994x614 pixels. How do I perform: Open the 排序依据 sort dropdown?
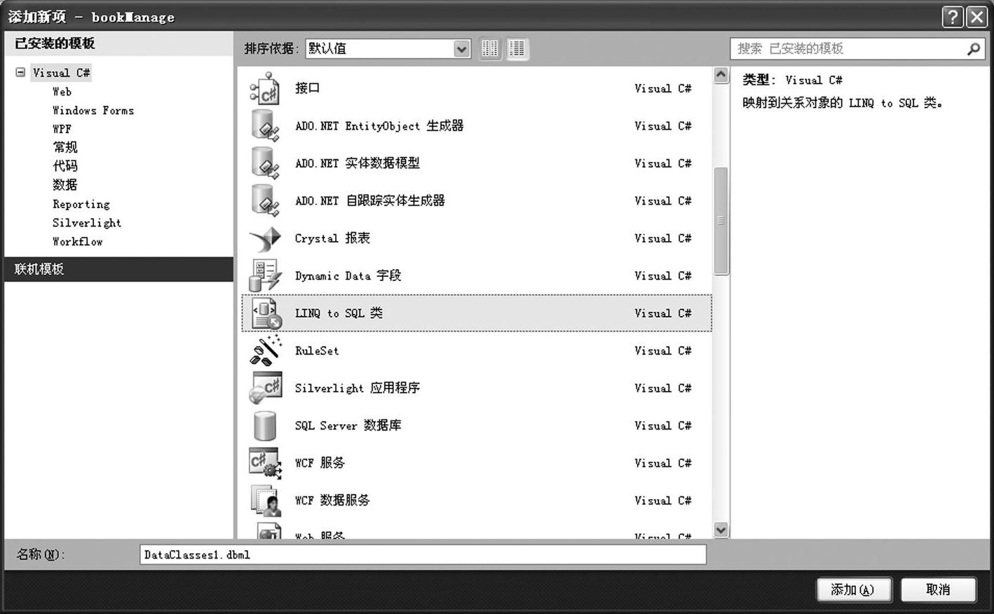(x=461, y=48)
